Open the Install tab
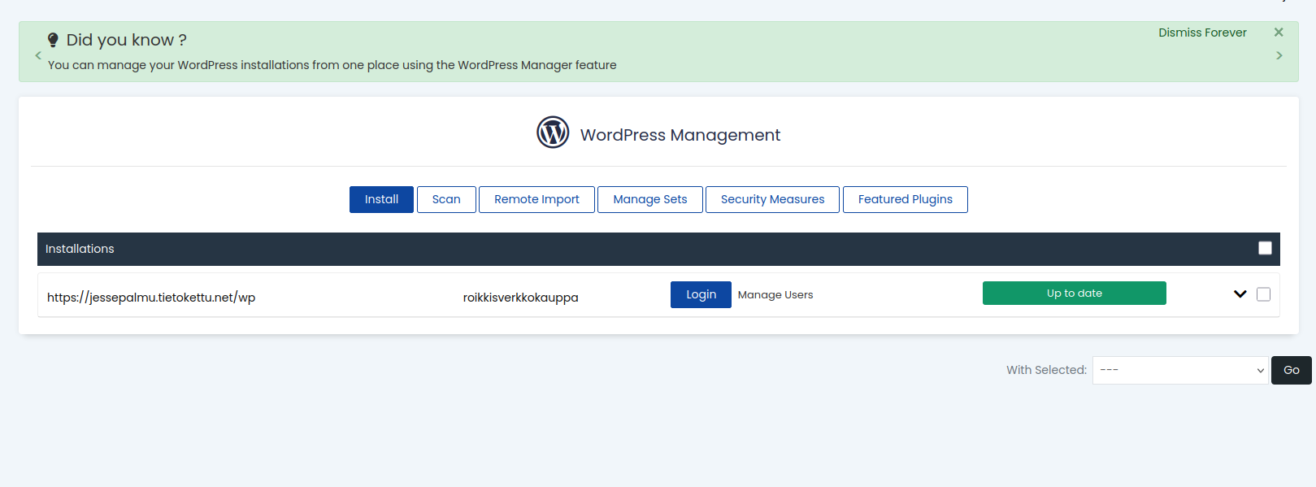Viewport: 1316px width, 487px height. coord(381,199)
